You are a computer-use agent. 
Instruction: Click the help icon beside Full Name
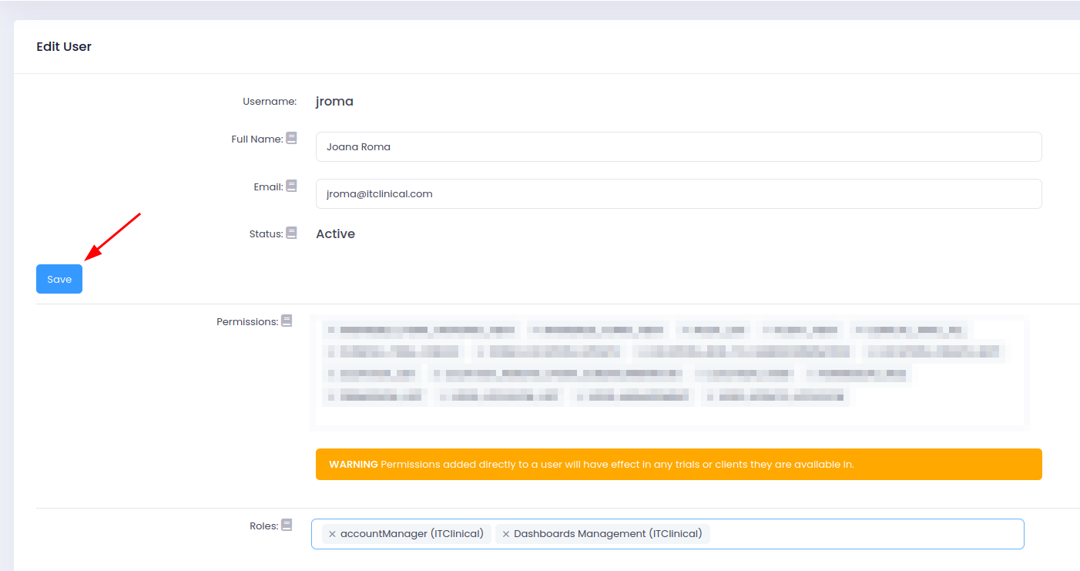[x=291, y=139]
